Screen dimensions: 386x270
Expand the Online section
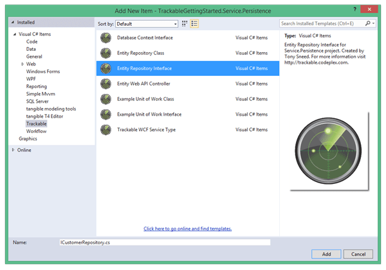click(x=13, y=150)
